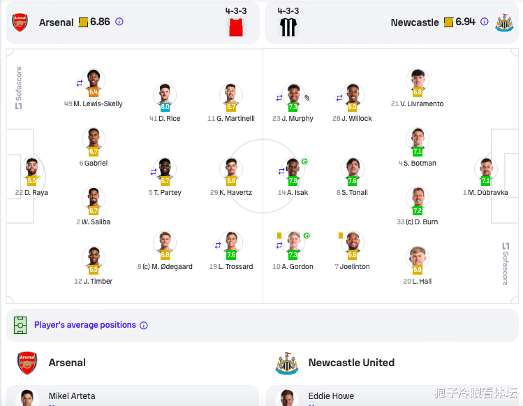This screenshot has width=523, height=406.
Task: Select D. Rice's player avatar
Action: click(x=165, y=94)
